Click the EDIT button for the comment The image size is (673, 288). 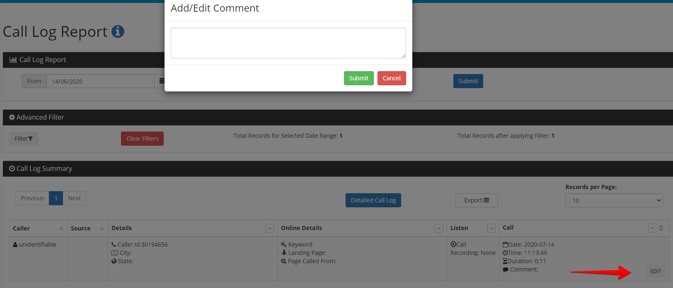pyautogui.click(x=656, y=271)
